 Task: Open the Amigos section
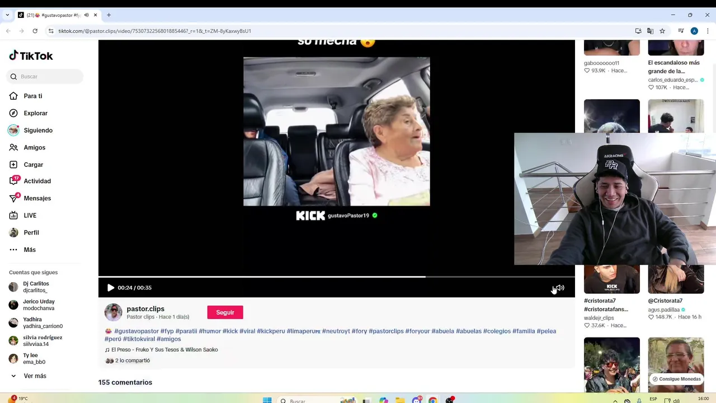[34, 148]
